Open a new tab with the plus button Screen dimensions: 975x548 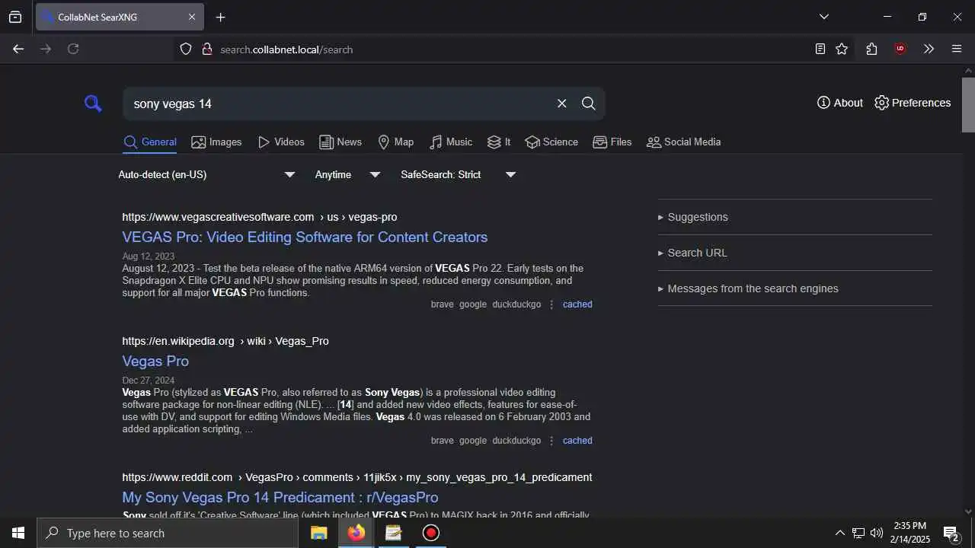[x=221, y=17]
